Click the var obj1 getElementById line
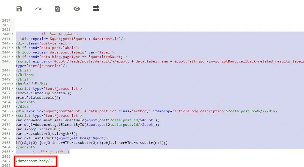The height and width of the screenshot is (167, 304). click(87, 125)
